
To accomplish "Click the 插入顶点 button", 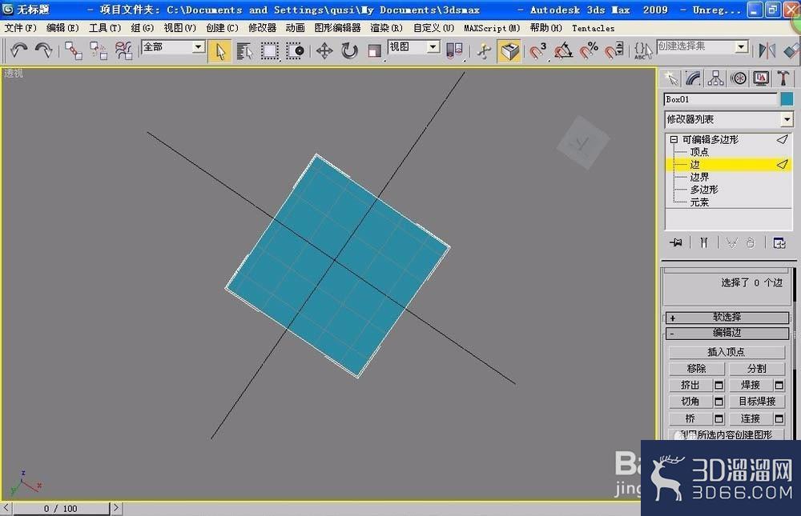I will click(727, 352).
